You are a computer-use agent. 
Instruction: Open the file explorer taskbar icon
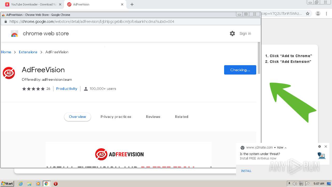[29, 184]
